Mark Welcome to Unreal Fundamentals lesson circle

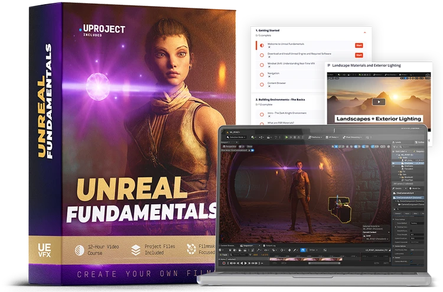(x=262, y=46)
